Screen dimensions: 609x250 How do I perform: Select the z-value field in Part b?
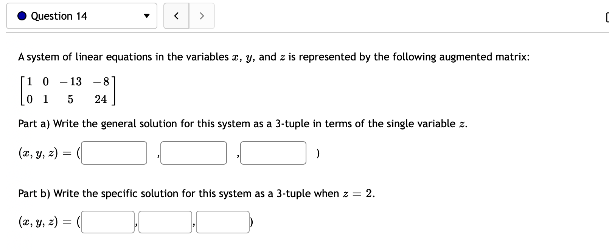click(x=222, y=222)
